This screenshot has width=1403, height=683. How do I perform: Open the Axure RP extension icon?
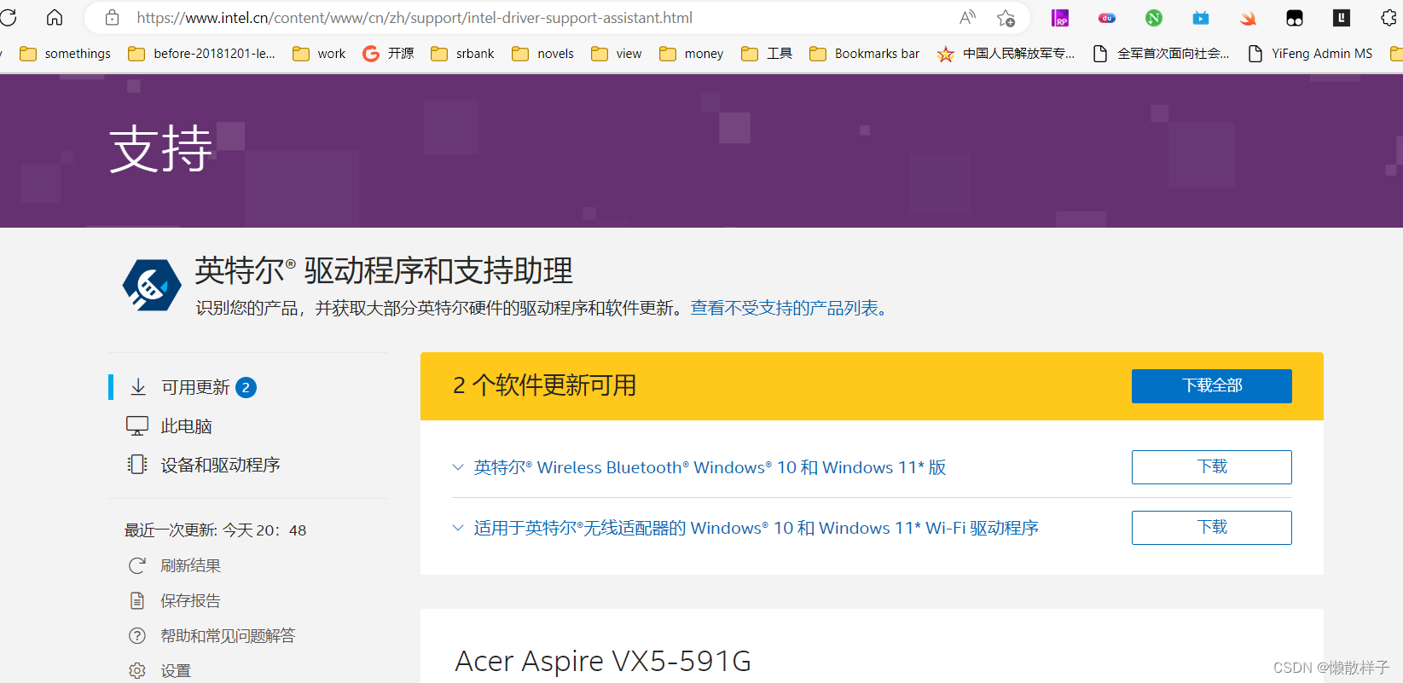coord(1060,17)
